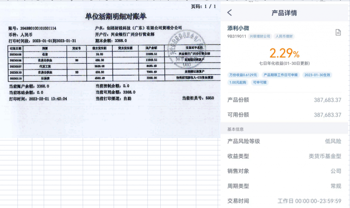Click the balance 12409.51 cell

151,54
